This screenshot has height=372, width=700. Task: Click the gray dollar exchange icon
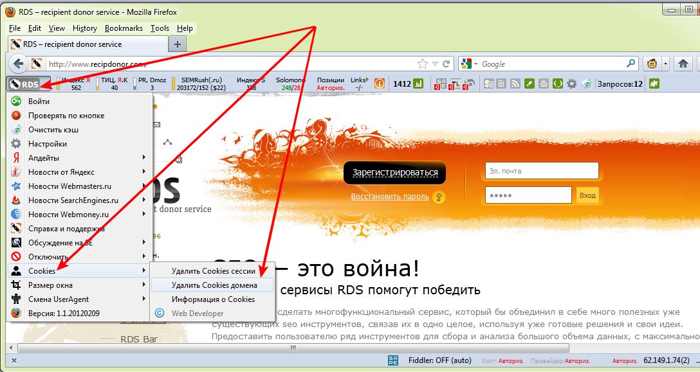489,84
